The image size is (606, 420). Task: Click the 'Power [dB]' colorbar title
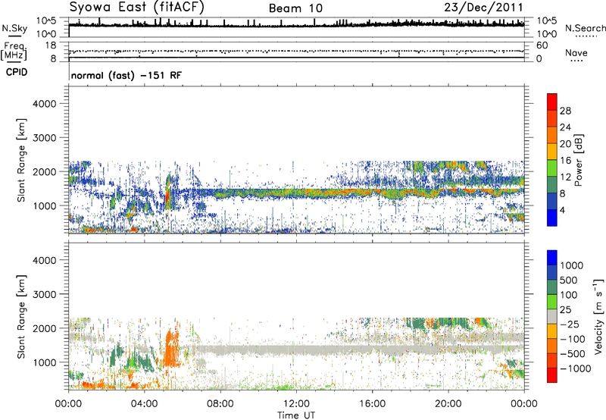point(578,160)
